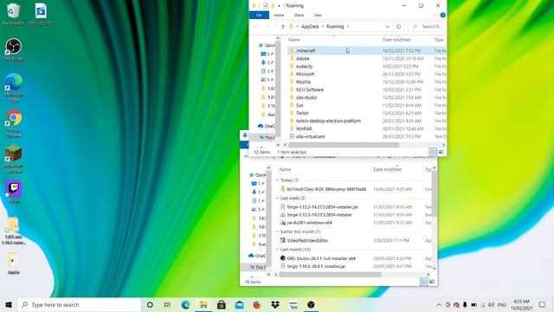The width and height of the screenshot is (554, 312).
Task: Launch Edge from the taskbar
Action: pyautogui.click(x=185, y=304)
